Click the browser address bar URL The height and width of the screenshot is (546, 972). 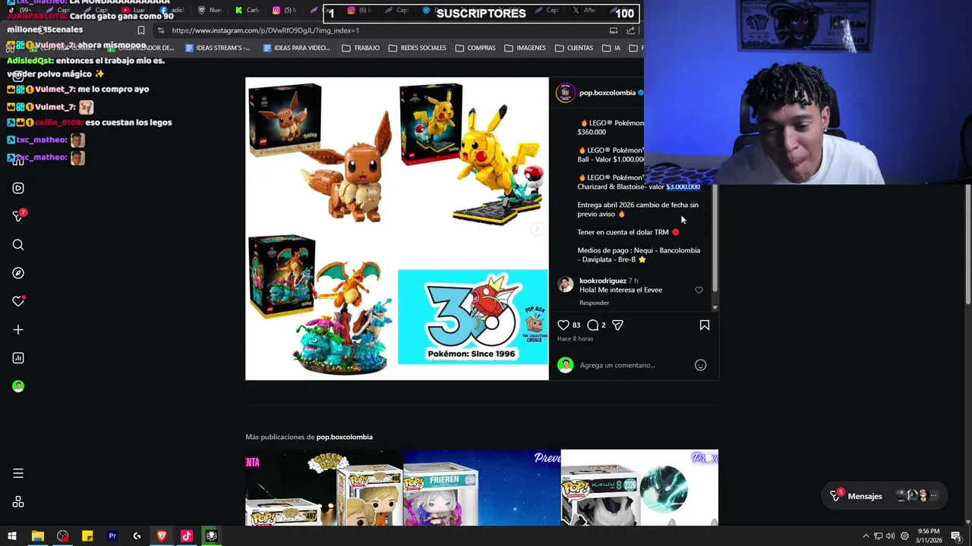click(265, 30)
